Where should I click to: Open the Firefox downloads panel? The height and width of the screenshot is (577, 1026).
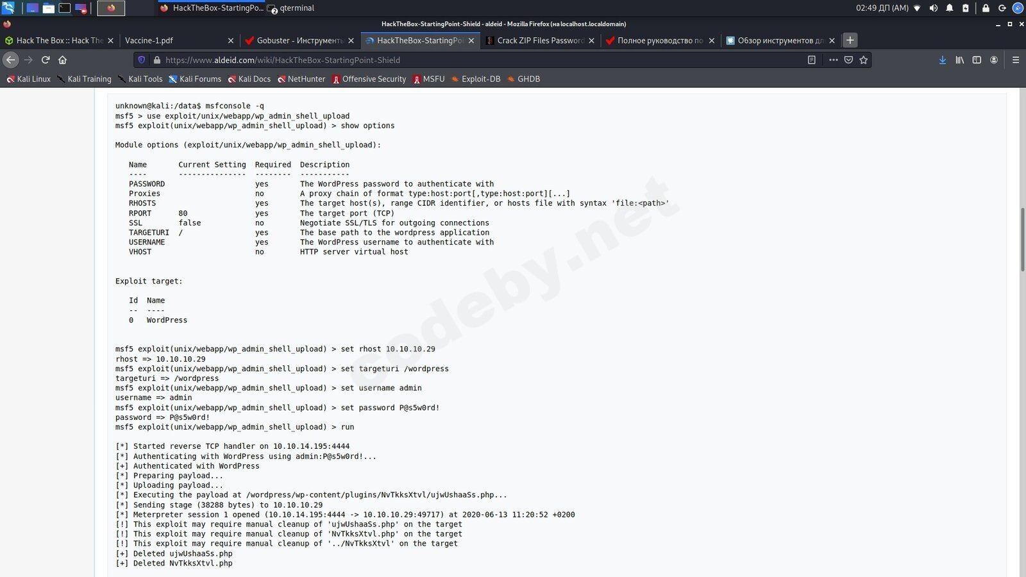(x=943, y=60)
